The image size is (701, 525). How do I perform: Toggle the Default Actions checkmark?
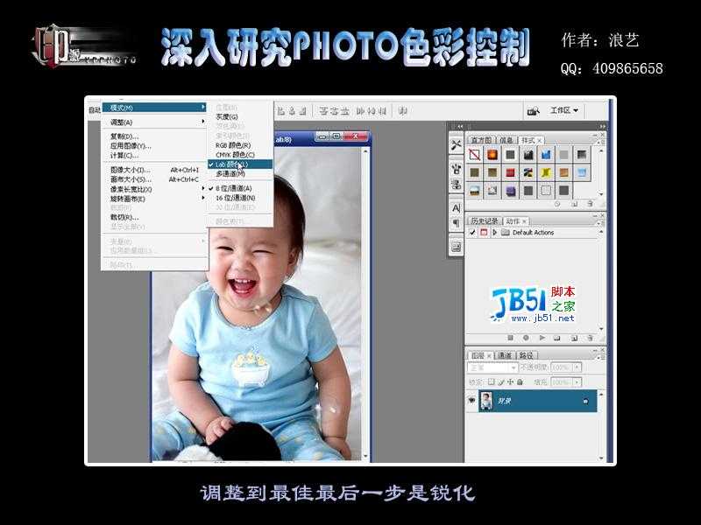[x=472, y=233]
